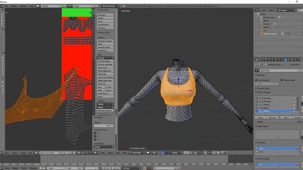
Task: Toggle Camera visibility in outliner
Action: (300, 24)
